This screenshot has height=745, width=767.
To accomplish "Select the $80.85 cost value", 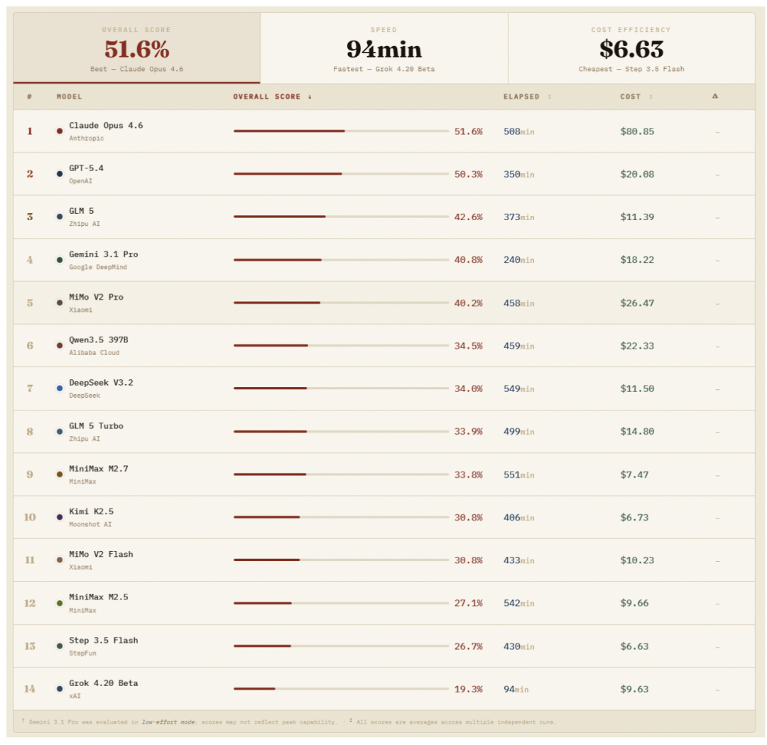I will (637, 131).
